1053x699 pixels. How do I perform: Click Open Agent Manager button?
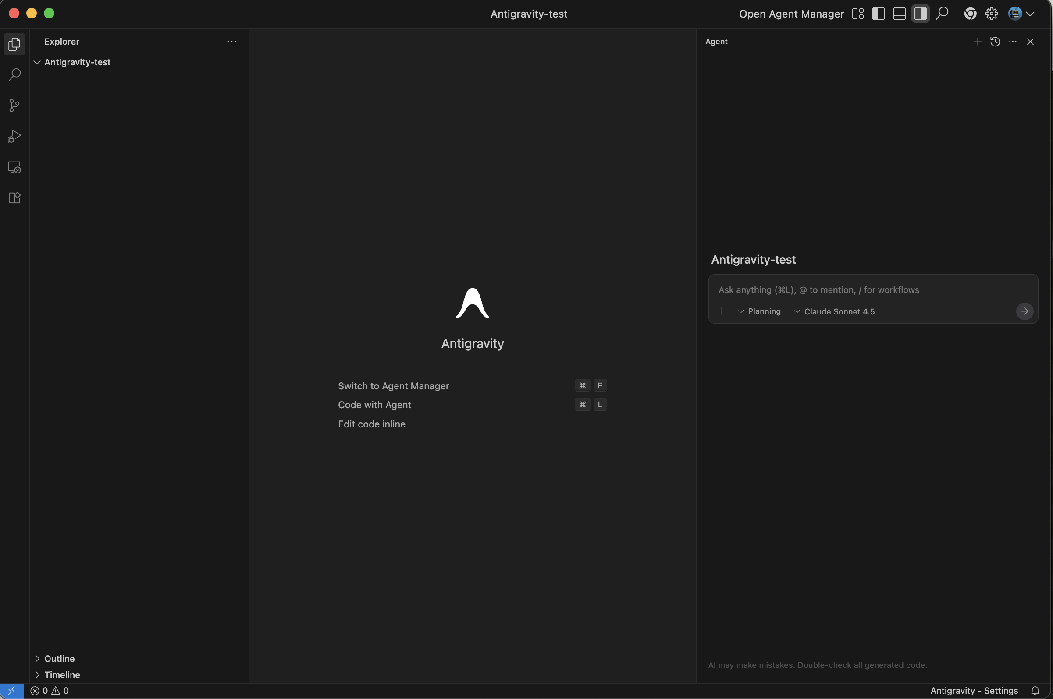791,14
